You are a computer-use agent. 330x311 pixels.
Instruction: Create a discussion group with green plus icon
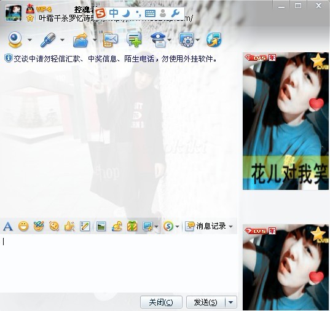pos(134,39)
